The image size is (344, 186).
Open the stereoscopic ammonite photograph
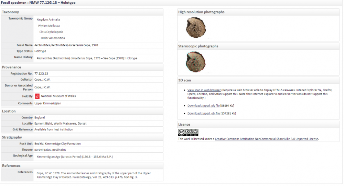coord(196,62)
